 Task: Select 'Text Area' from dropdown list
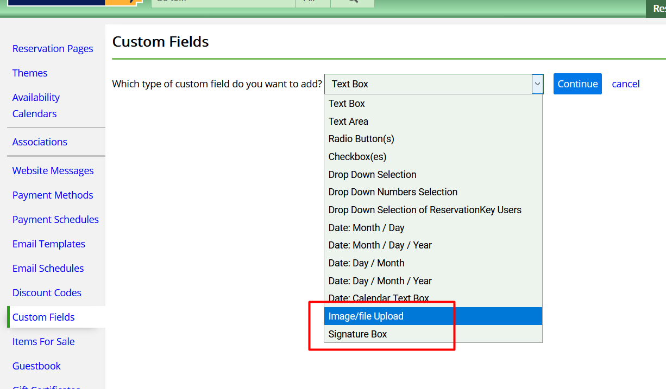click(348, 122)
